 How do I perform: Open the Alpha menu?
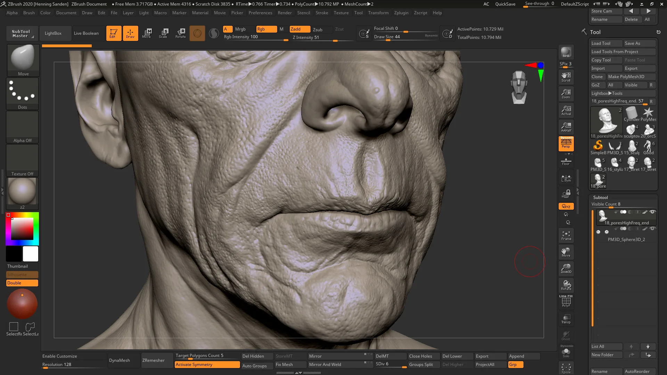coord(12,13)
